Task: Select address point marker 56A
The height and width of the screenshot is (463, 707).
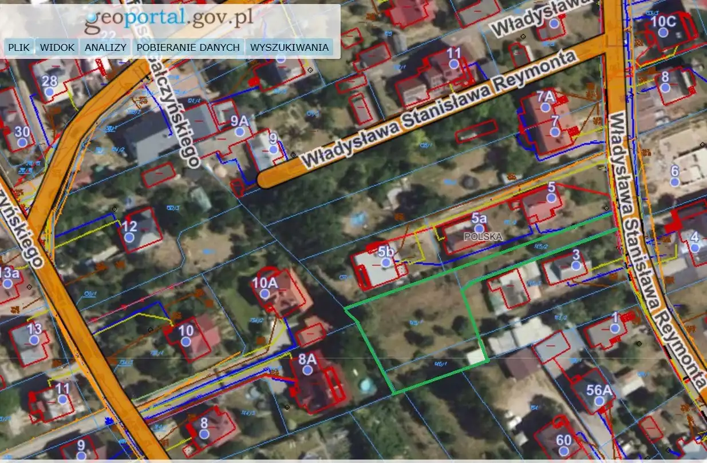Action: coord(599,401)
